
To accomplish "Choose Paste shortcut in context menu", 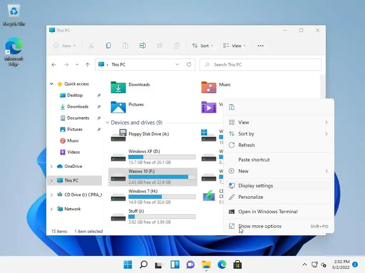I will coord(279,160).
